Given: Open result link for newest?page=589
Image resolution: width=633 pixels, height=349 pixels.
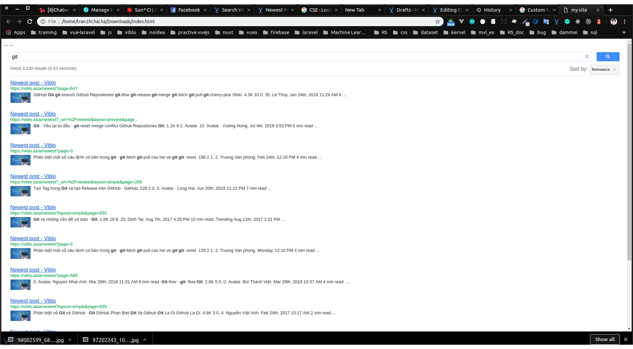Looking at the screenshot, I should (33, 270).
